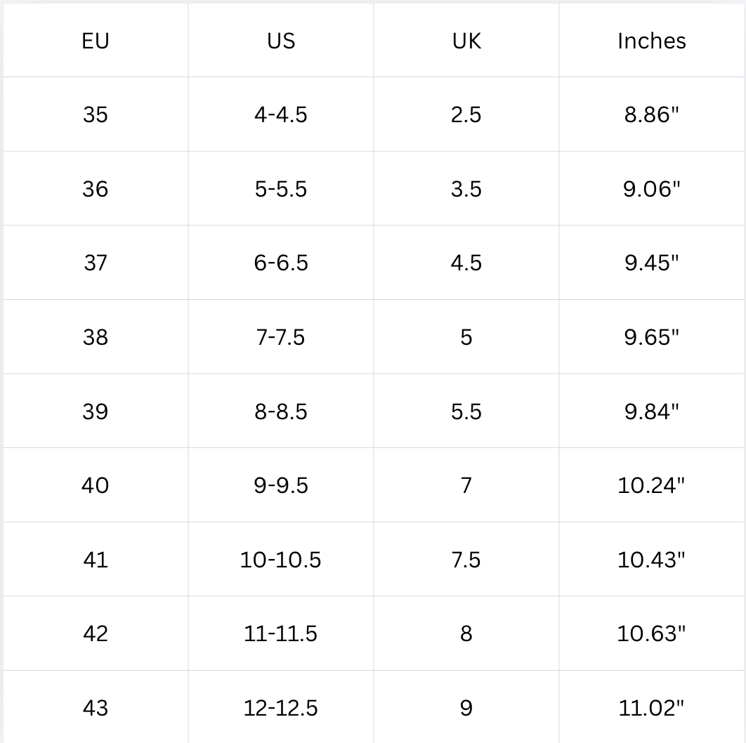Click the 8.86" inches cell

(x=652, y=114)
